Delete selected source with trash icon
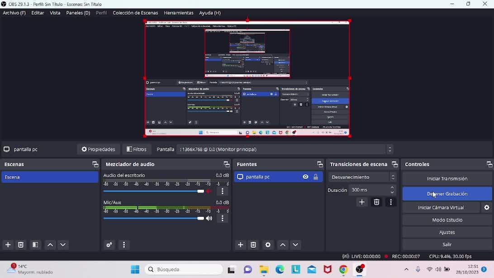The height and width of the screenshot is (278, 494). tap(253, 244)
